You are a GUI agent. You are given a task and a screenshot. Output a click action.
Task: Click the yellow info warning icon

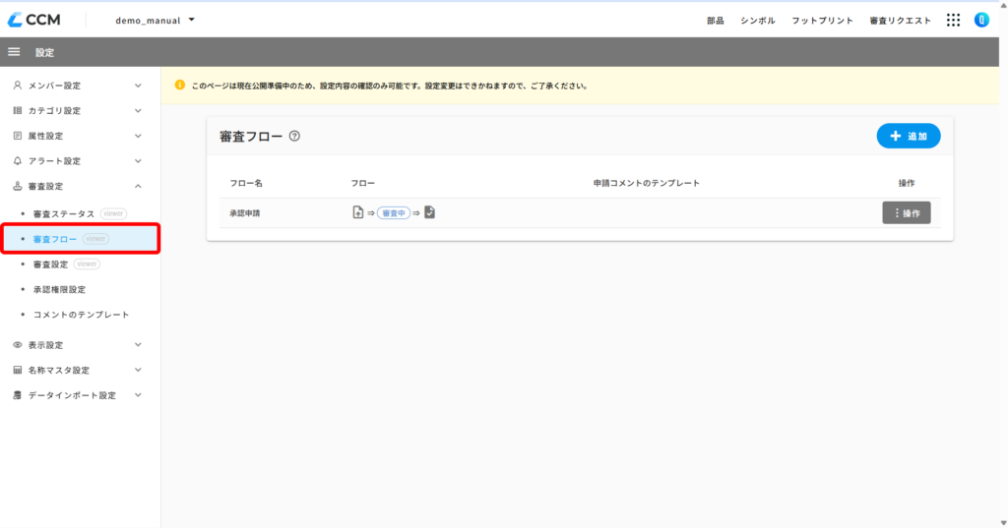coord(180,86)
